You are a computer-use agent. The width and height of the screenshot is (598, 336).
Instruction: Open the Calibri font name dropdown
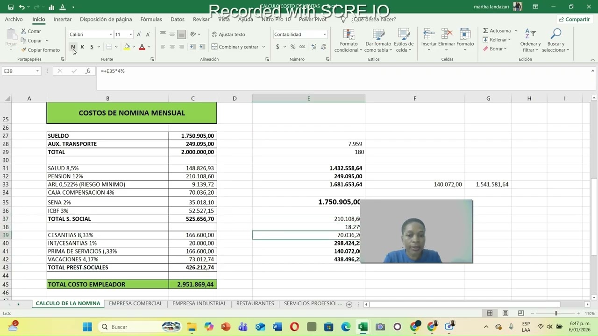coord(111,35)
